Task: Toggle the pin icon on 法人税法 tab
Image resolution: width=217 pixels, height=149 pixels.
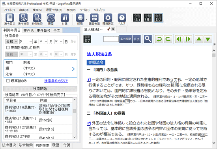Action: pyautogui.click(x=109, y=29)
